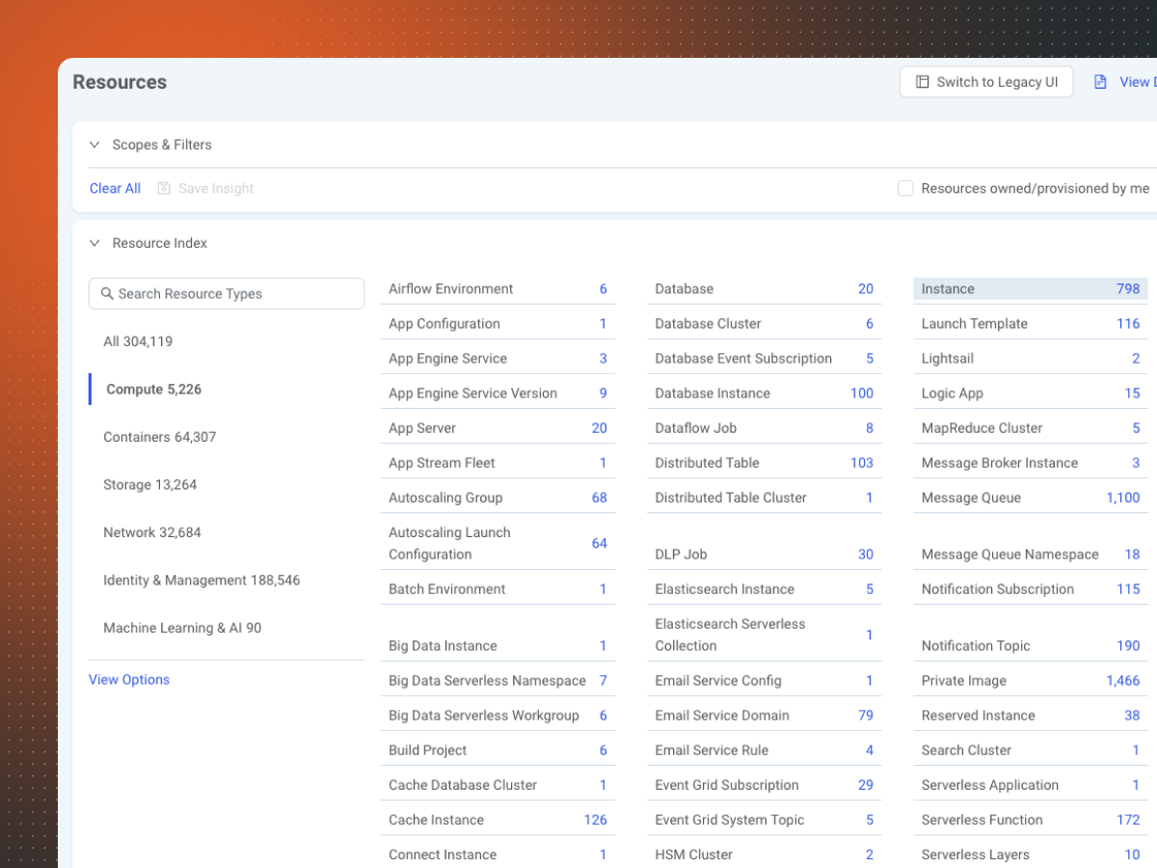Select the Storage 13,264 category
Image resolution: width=1157 pixels, height=868 pixels.
click(x=150, y=485)
